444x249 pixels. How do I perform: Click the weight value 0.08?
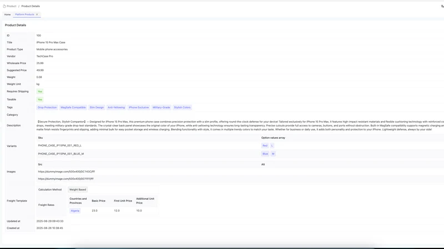point(39,77)
